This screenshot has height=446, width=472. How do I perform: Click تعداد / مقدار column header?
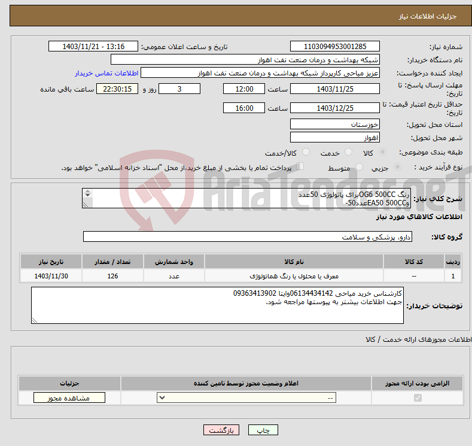112,262
